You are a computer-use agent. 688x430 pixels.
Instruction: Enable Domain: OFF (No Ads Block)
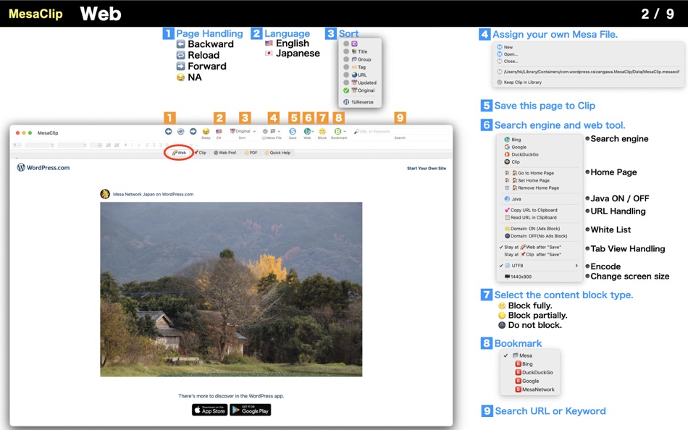[536, 236]
